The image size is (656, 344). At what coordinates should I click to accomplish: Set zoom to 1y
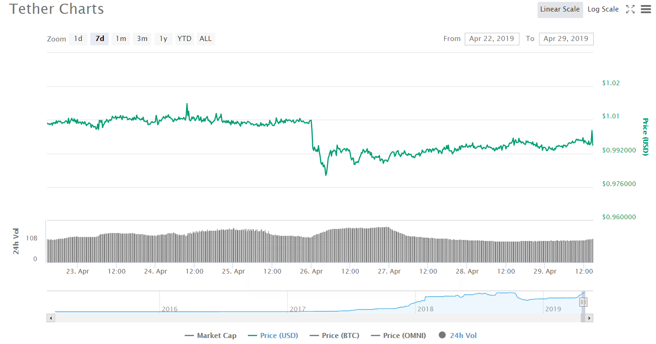[x=163, y=39]
